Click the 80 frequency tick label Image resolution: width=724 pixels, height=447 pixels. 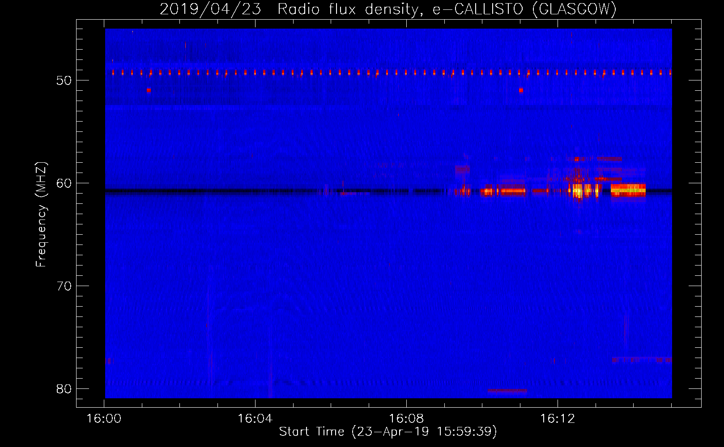64,389
